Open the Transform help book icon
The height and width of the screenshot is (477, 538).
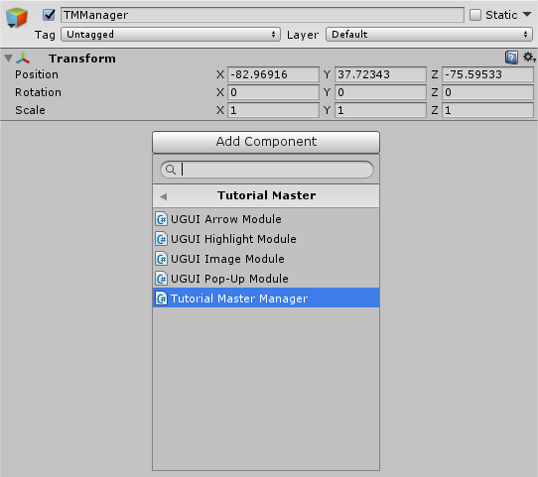click(511, 58)
